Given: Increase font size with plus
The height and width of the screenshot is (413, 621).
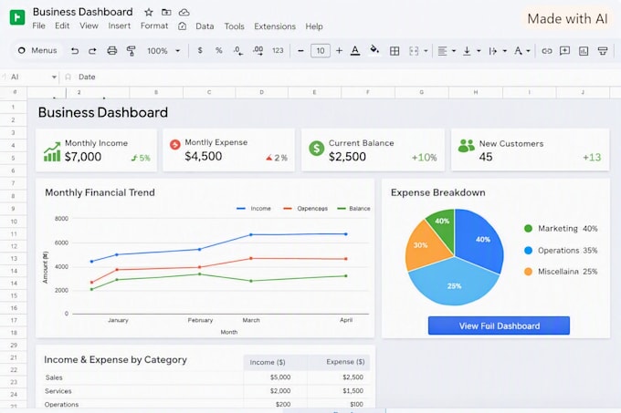Looking at the screenshot, I should tap(339, 50).
